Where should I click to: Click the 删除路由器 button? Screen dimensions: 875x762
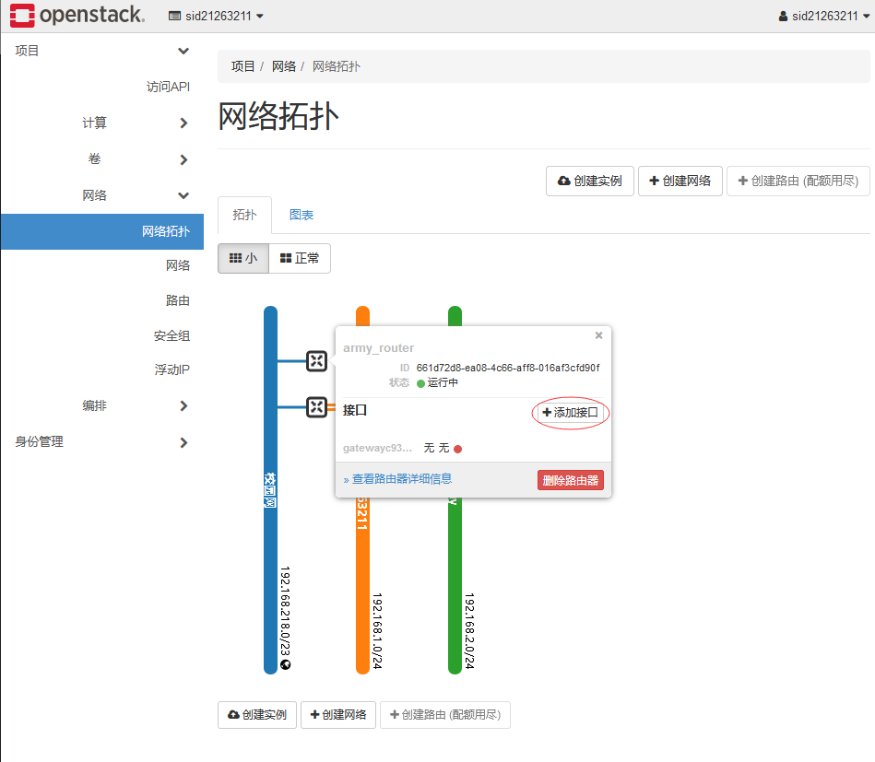tap(571, 480)
